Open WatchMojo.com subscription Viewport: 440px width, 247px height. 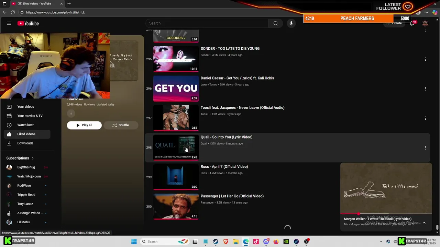tap(27, 176)
